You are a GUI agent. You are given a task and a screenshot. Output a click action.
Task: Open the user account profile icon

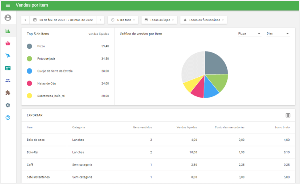(8, 18)
